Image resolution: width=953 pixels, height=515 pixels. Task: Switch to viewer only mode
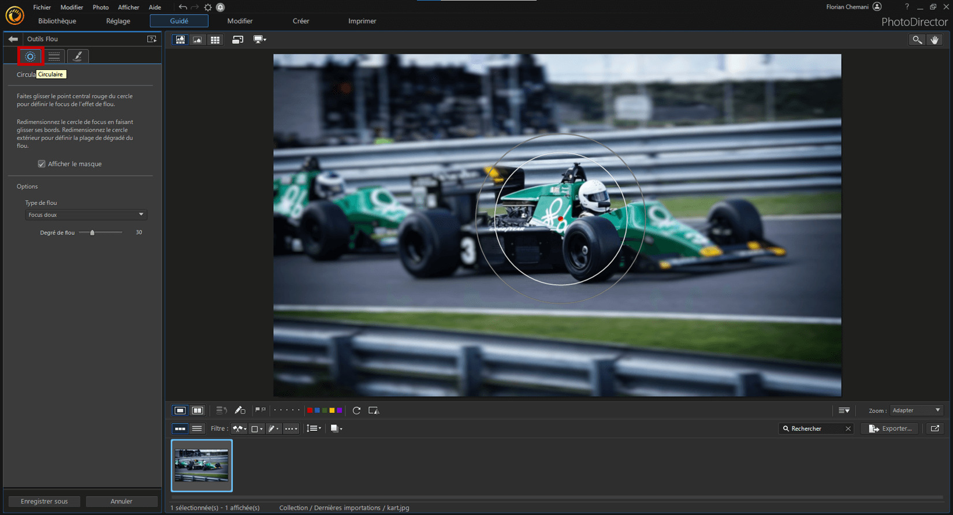click(x=198, y=40)
